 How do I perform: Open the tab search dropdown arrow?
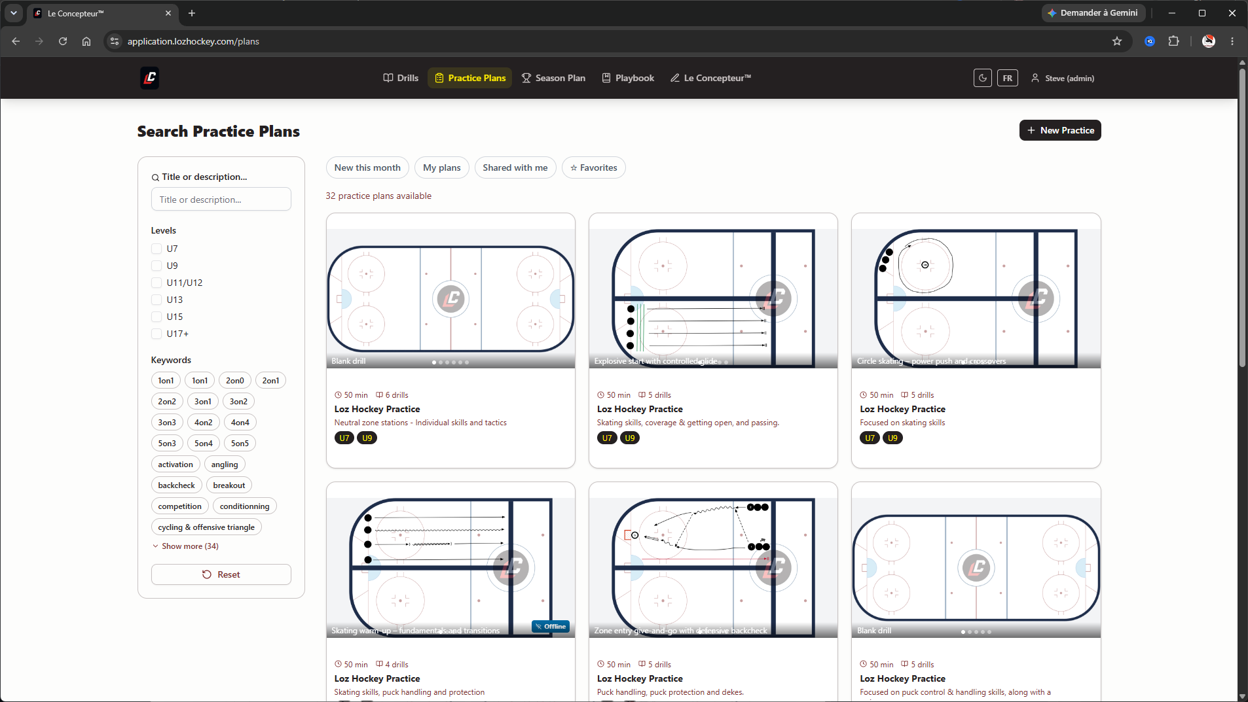[14, 13]
